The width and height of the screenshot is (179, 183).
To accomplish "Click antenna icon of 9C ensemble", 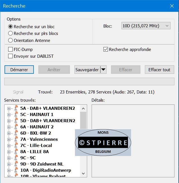I will (16, 157).
